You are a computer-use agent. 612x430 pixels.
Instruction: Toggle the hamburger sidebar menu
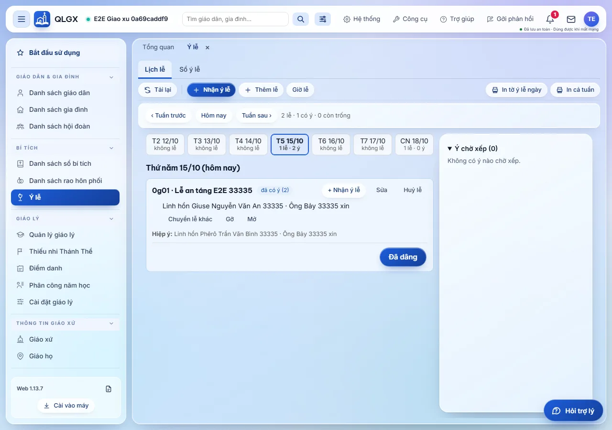(22, 19)
